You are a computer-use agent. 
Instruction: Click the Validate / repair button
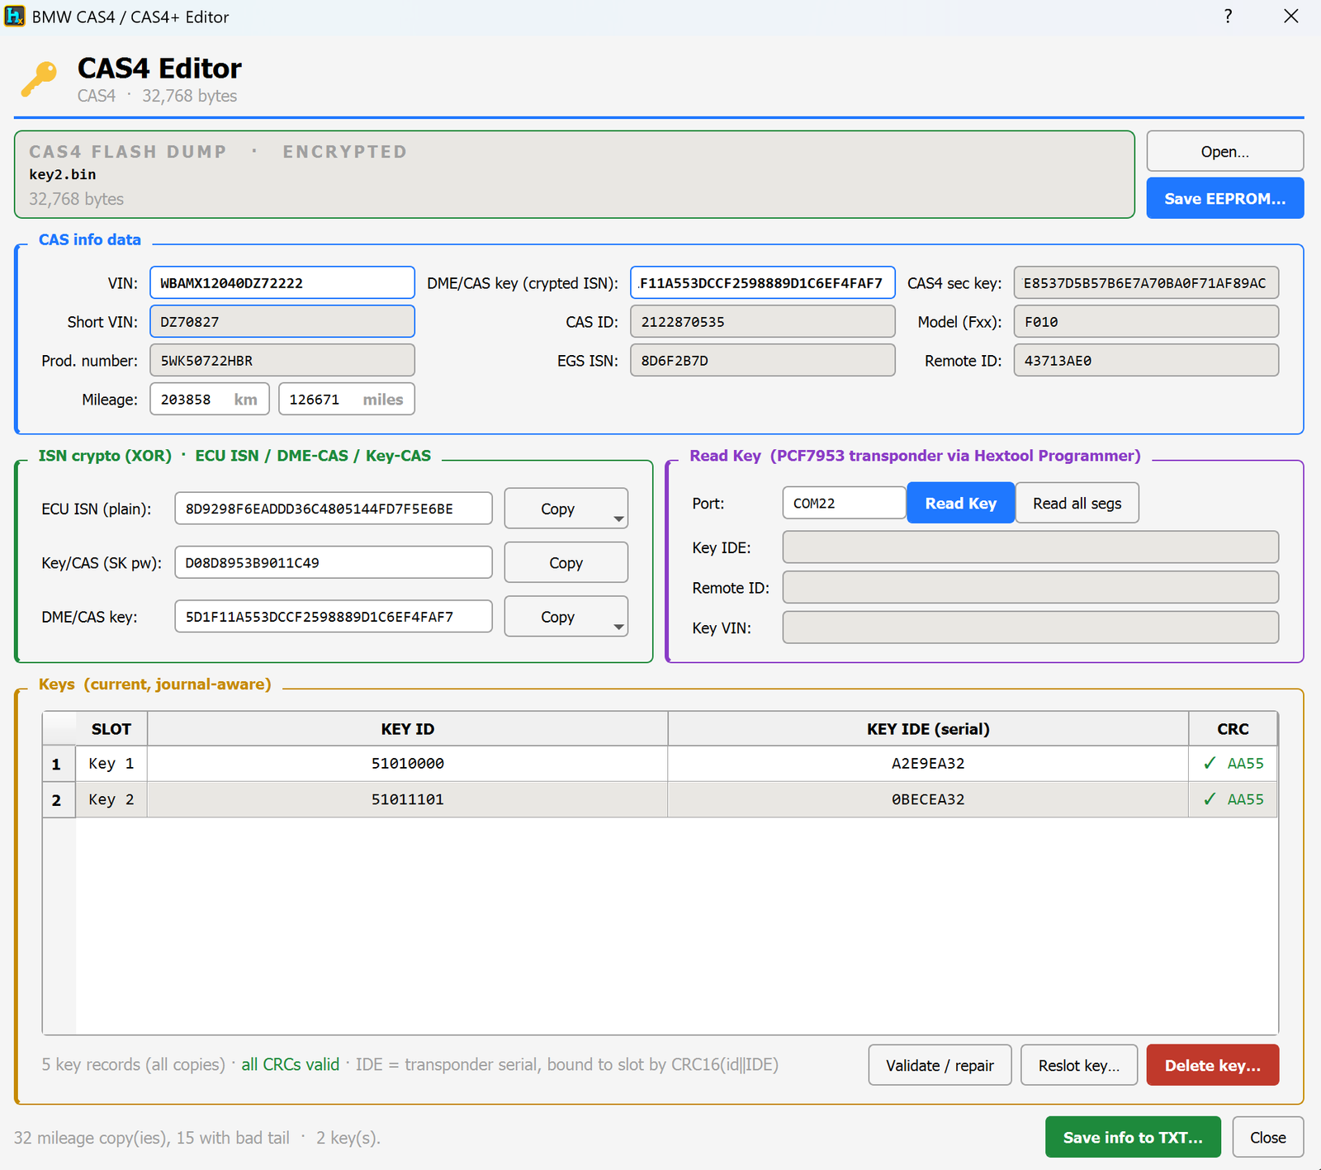coord(940,1065)
